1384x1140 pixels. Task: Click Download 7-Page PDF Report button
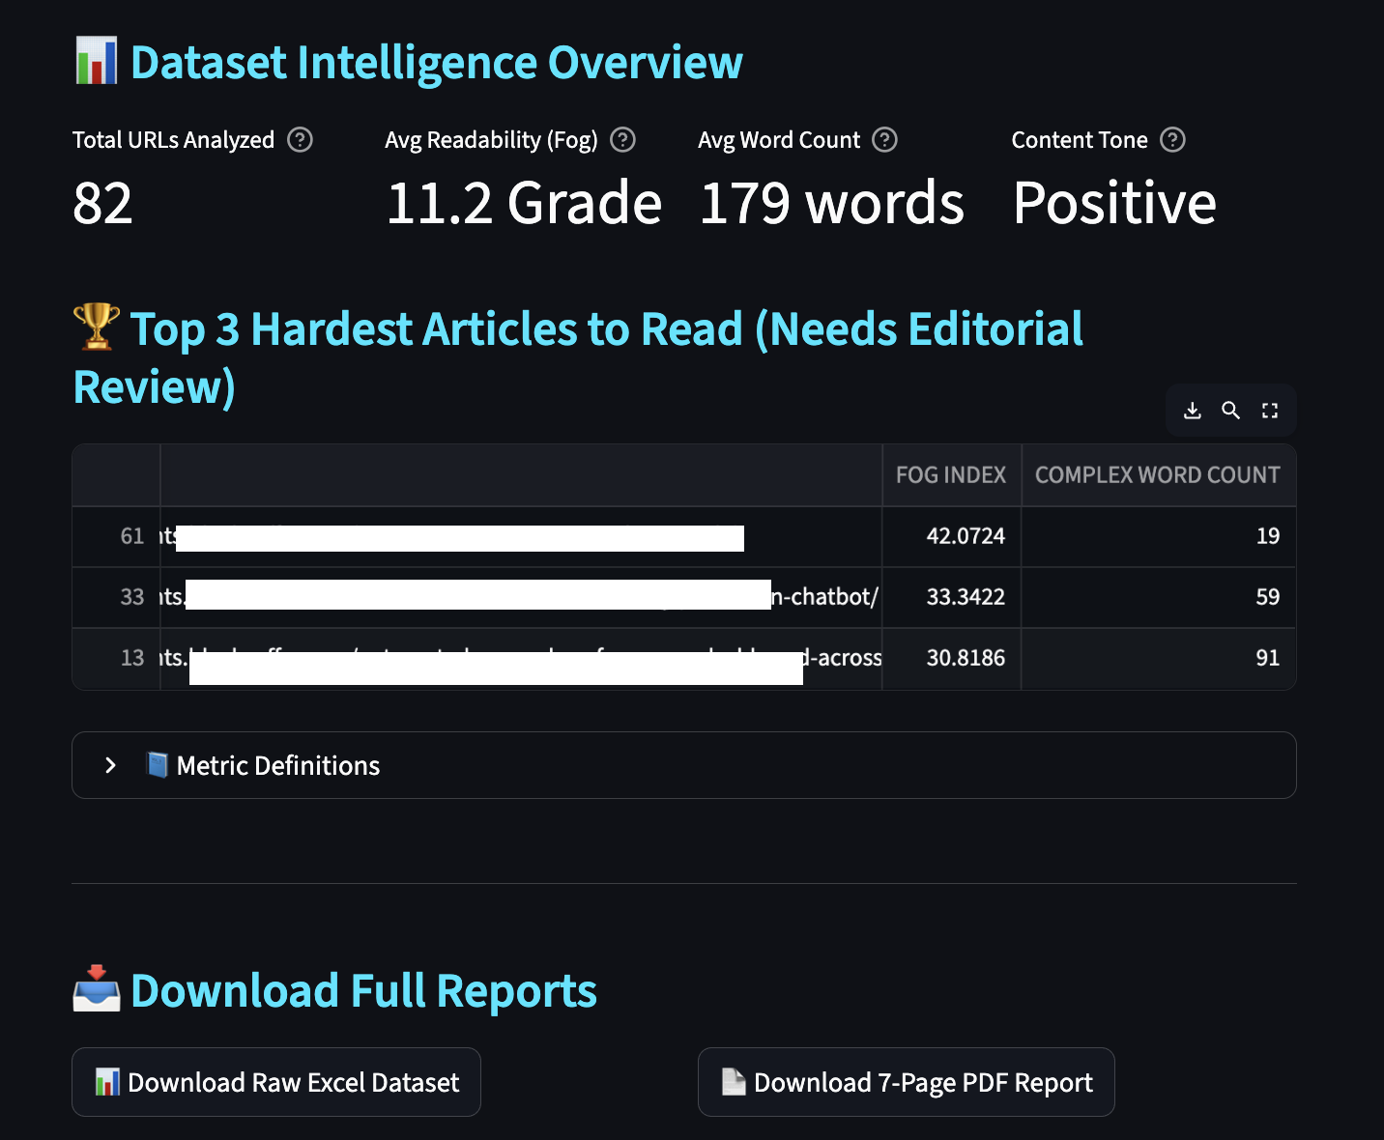(906, 1082)
